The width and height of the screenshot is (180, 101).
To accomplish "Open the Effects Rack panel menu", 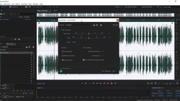I will 15,44.
